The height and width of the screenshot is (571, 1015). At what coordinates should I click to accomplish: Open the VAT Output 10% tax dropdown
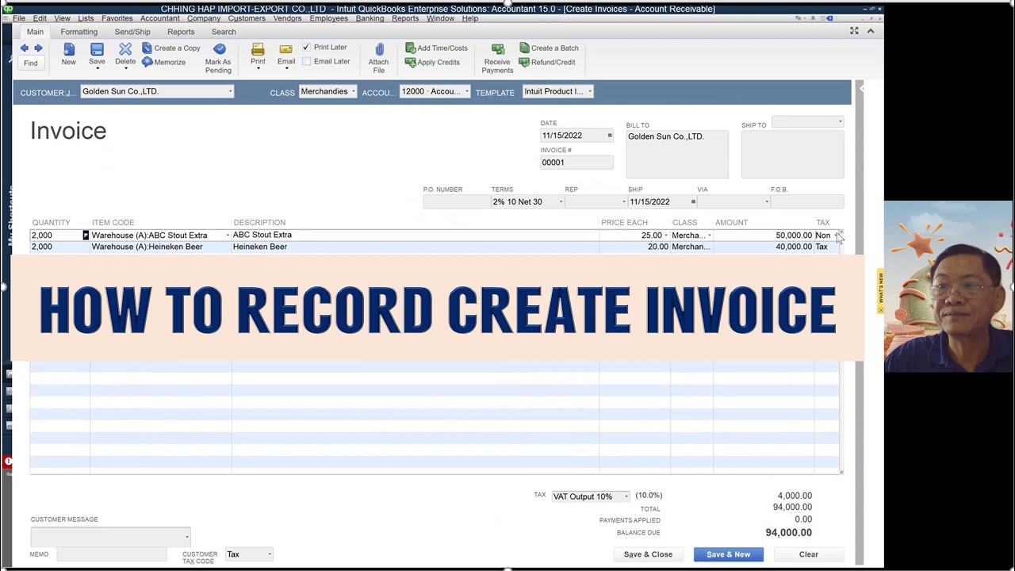click(626, 496)
